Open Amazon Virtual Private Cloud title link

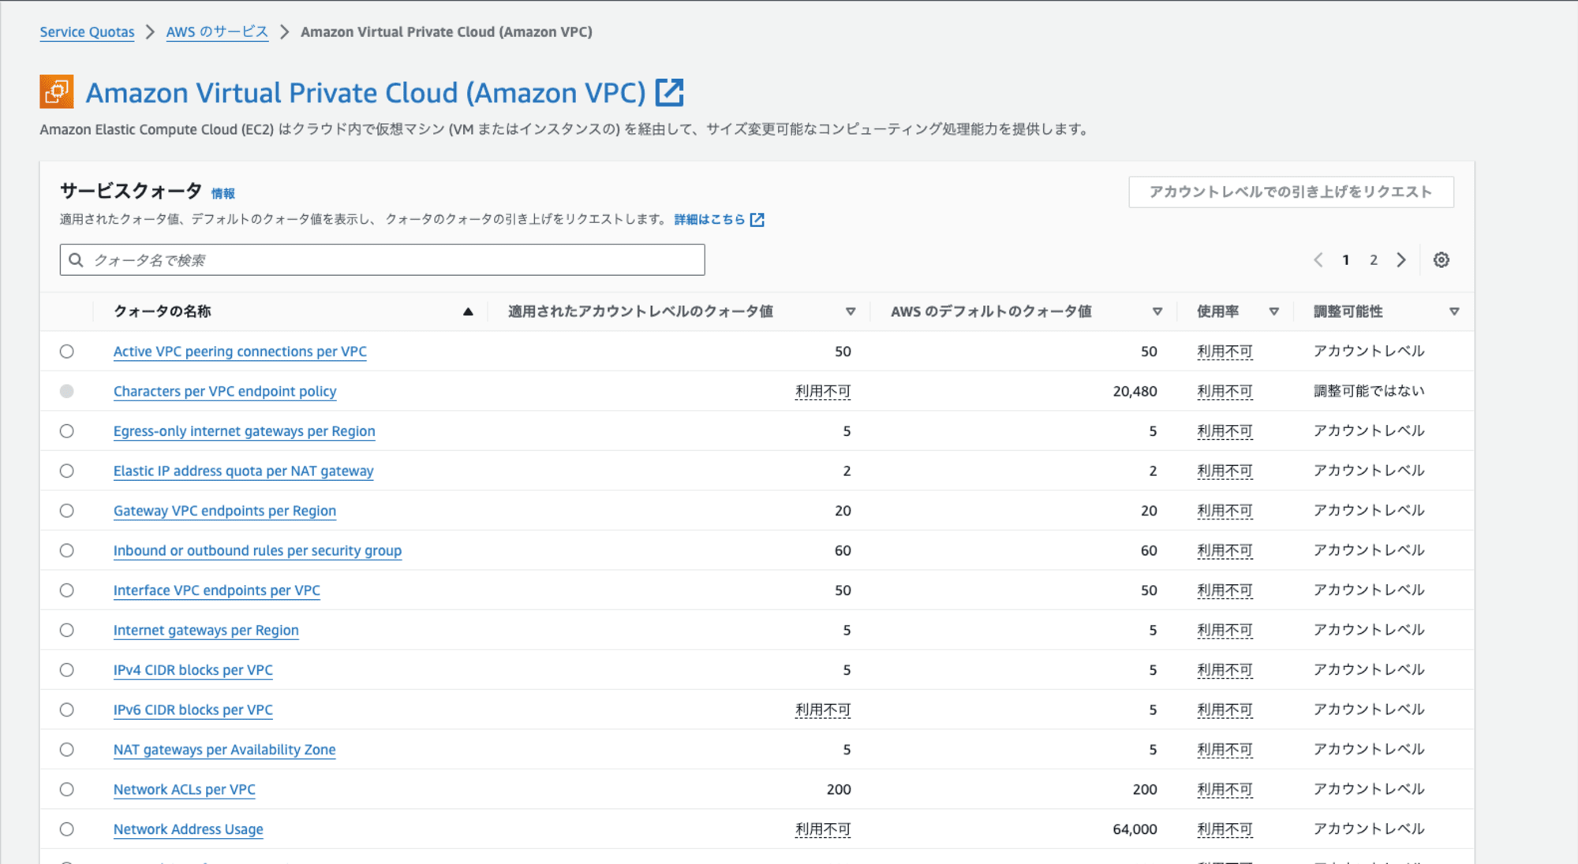365,92
